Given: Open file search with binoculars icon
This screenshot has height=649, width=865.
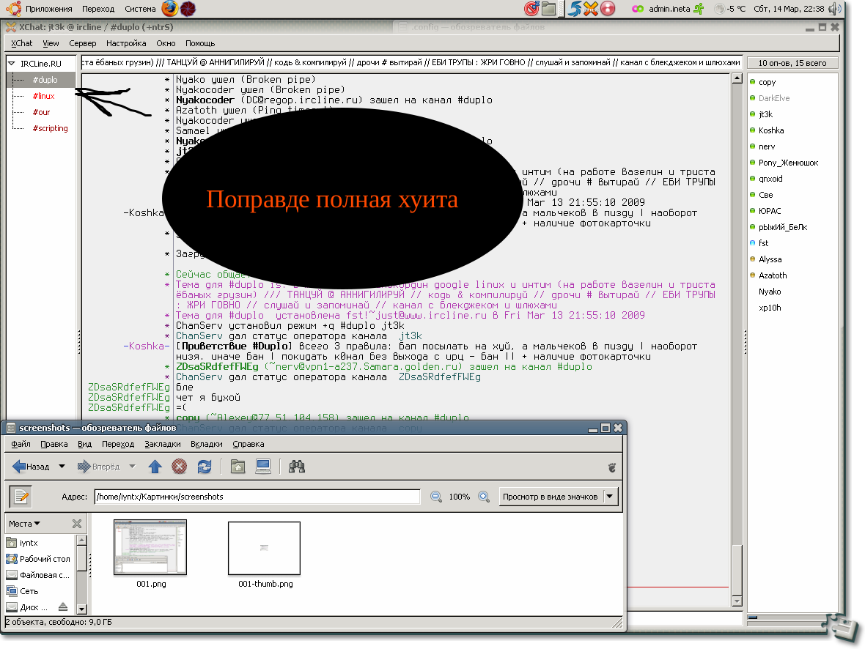Looking at the screenshot, I should coord(297,467).
